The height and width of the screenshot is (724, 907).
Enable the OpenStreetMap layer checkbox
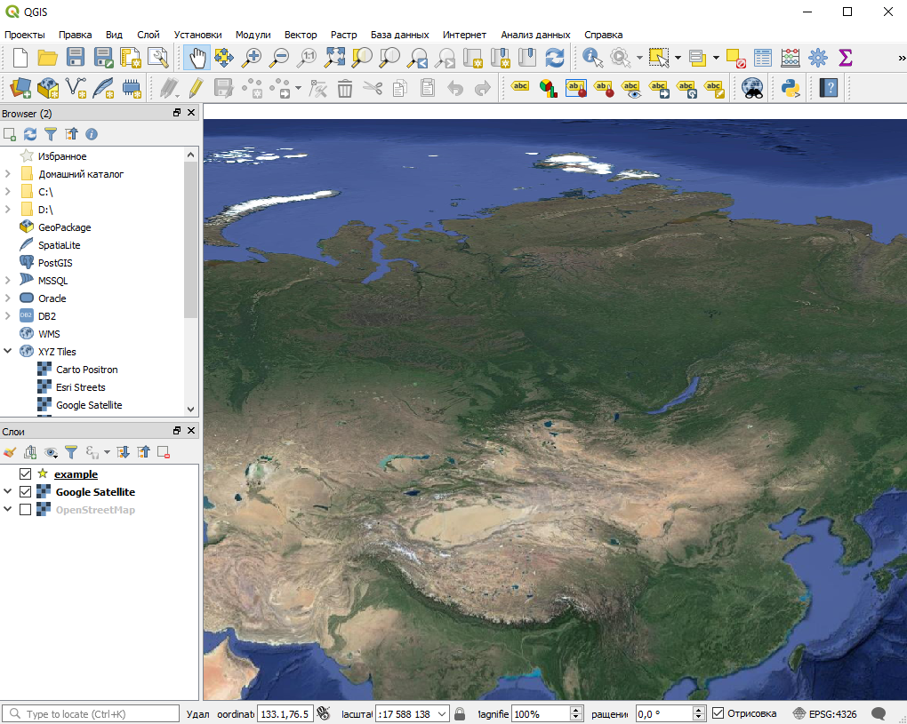tap(25, 510)
